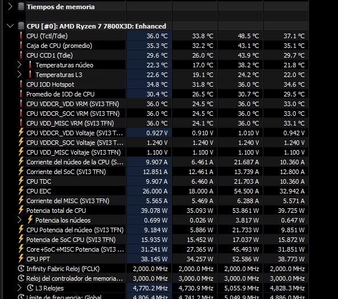Click the thermometer icon for Promedio de IOD de CPU
The width and height of the screenshot is (338, 299).
(21, 94)
